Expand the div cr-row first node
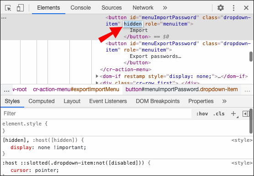The width and height of the screenshot is (254, 176). [97, 83]
